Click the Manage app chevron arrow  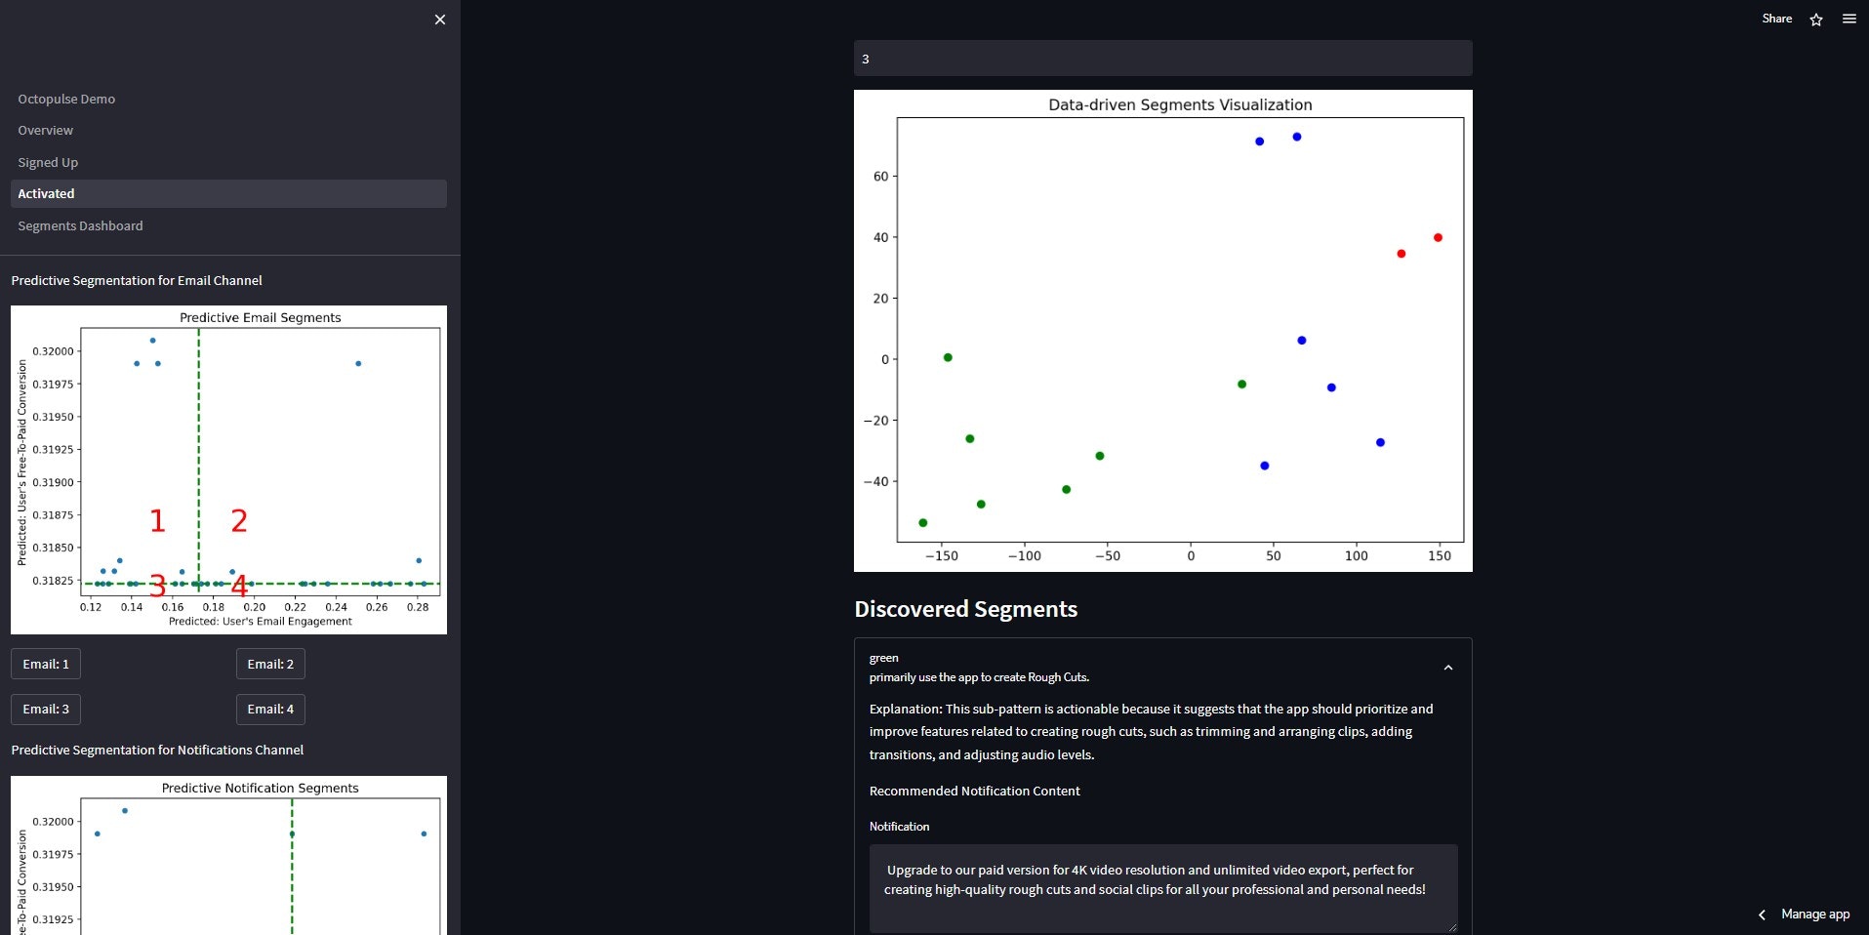tap(1762, 915)
